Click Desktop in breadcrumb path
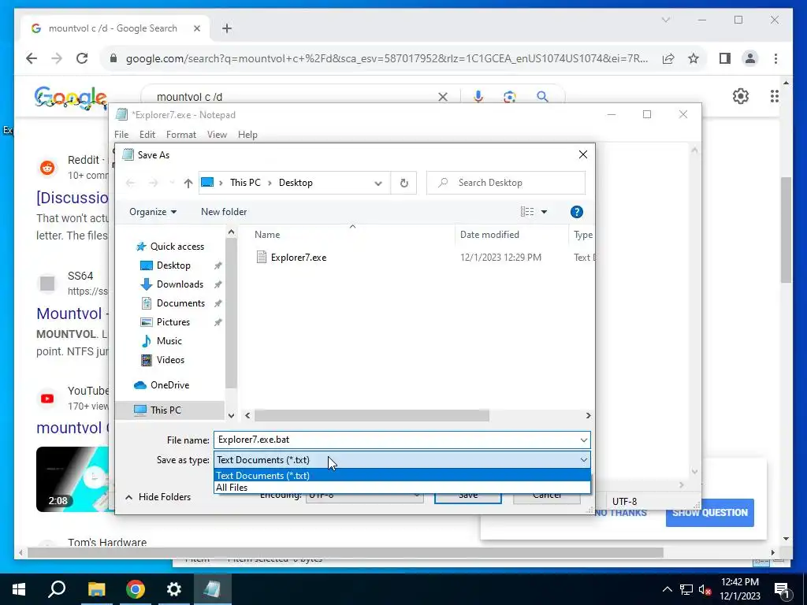Viewport: 807px width, 605px height. [x=296, y=183]
